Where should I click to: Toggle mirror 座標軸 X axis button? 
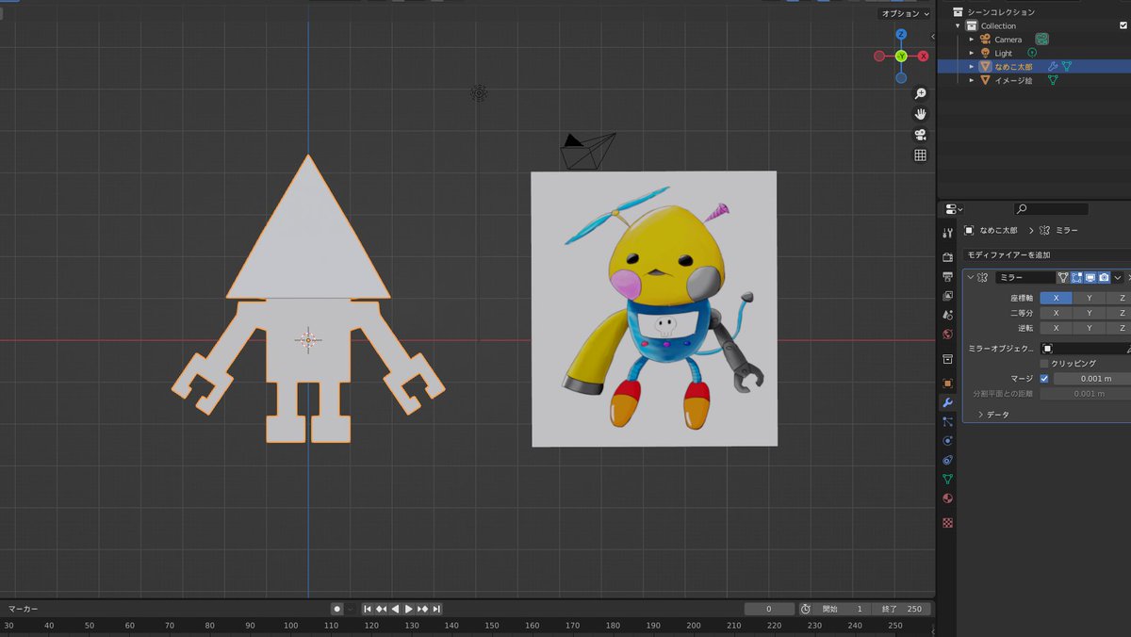(x=1056, y=298)
